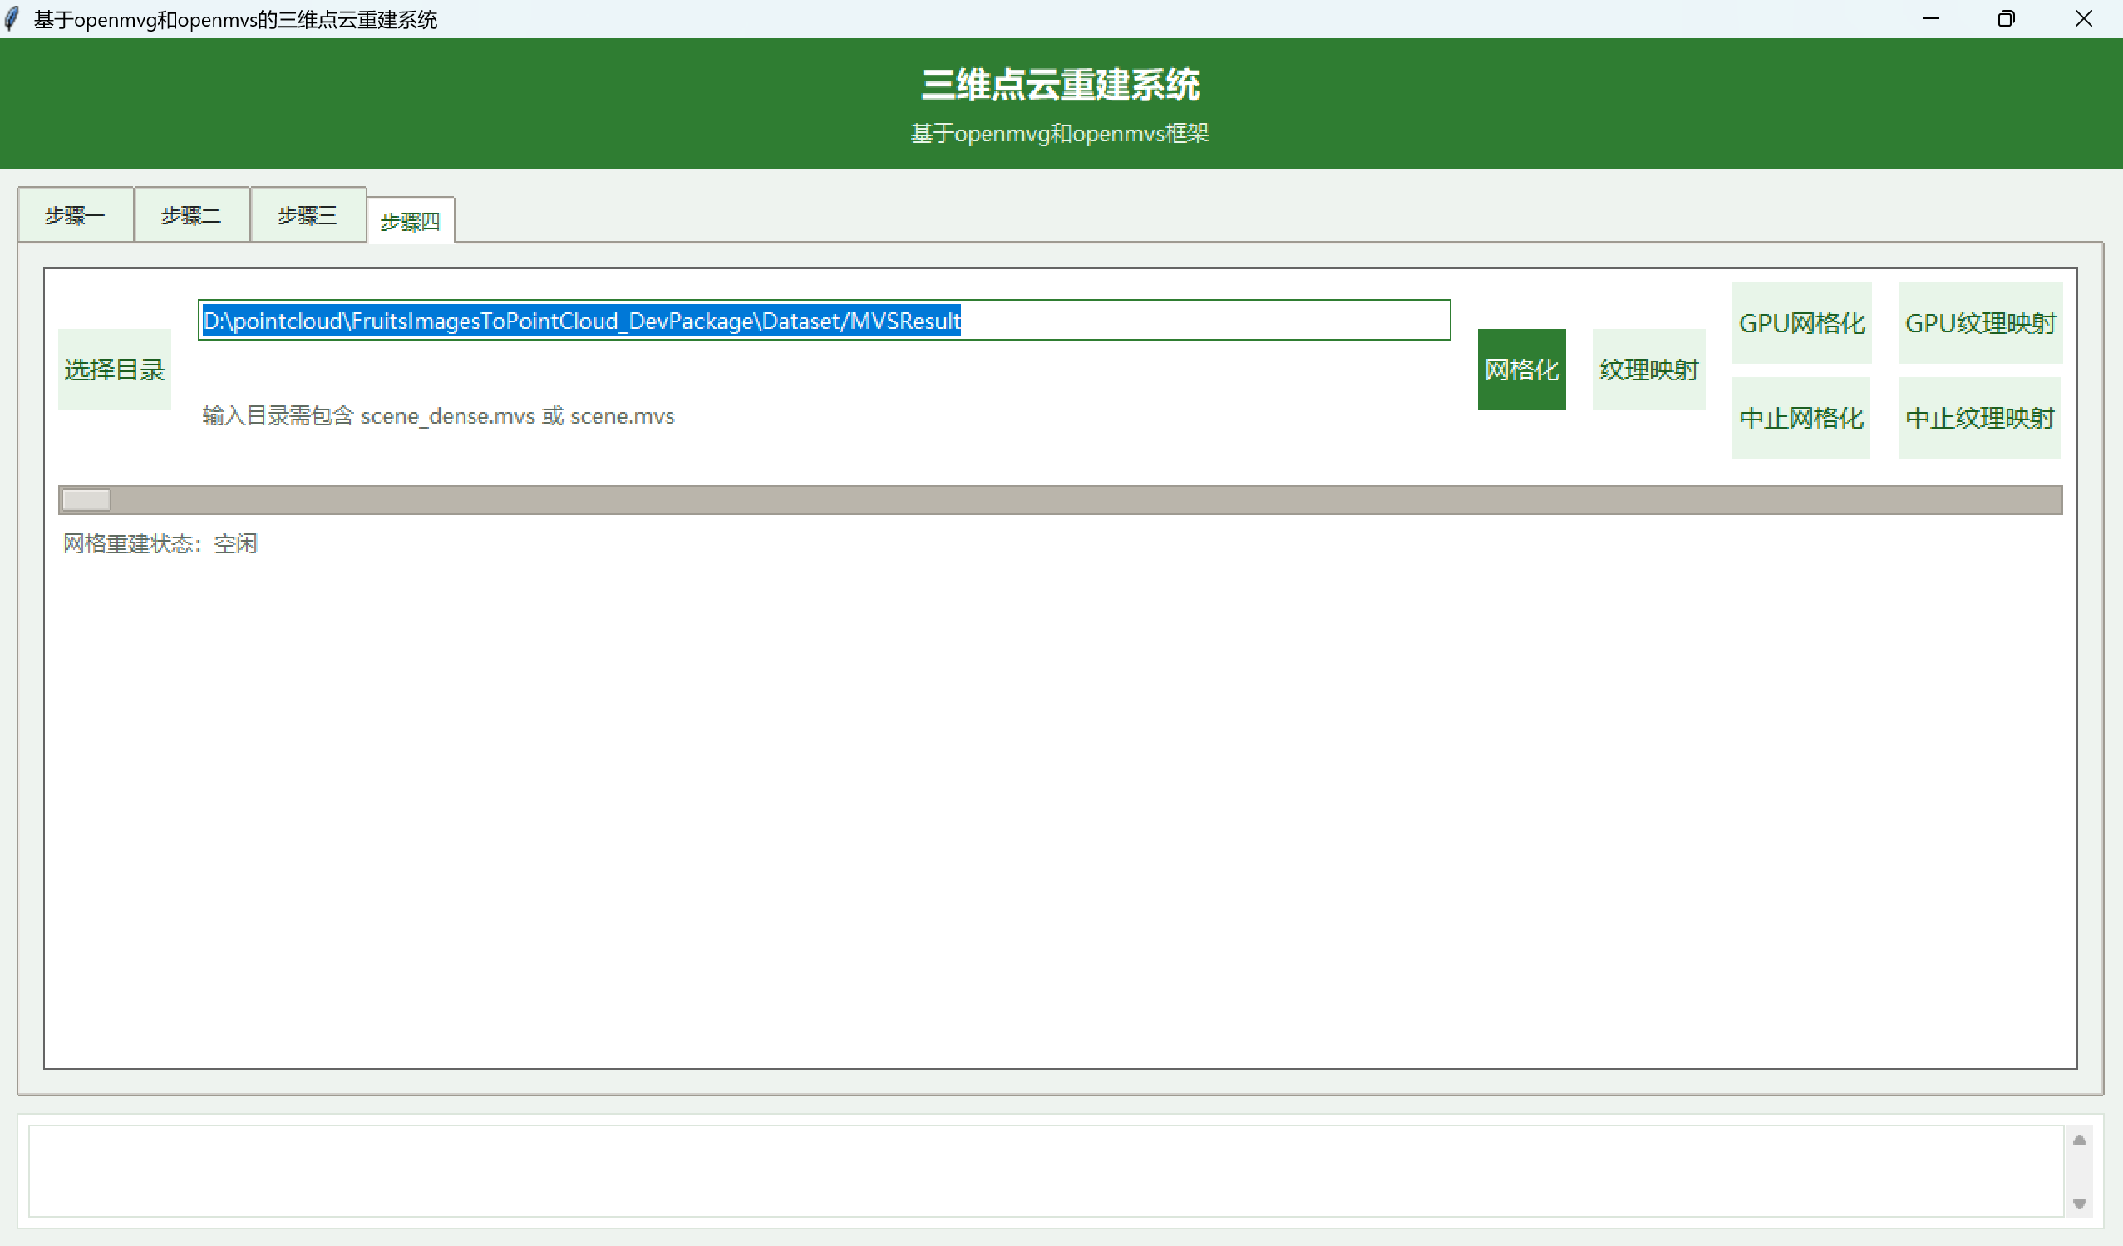Screen dimensions: 2123x1246
Task: Click inside the bottom log text area
Action: tap(1045, 1170)
